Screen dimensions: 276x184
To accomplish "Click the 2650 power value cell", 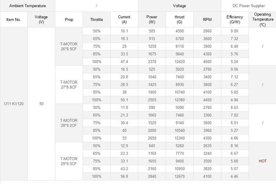I will point(152,138).
